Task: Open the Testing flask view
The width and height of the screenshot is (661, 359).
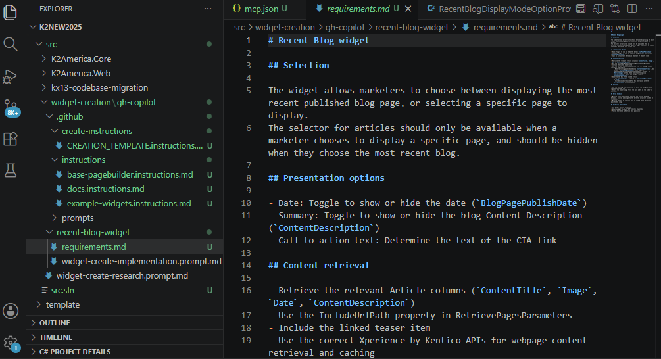Action: pyautogui.click(x=10, y=170)
